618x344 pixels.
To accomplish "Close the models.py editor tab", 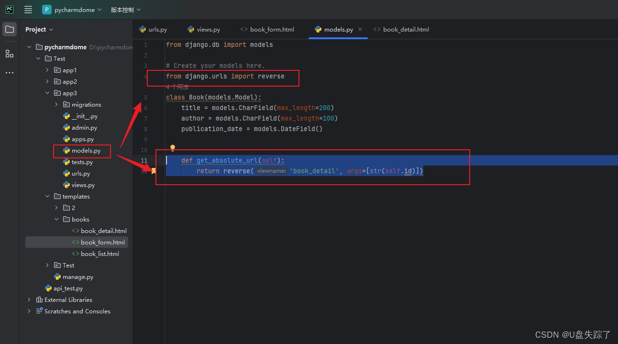I will click(x=360, y=29).
